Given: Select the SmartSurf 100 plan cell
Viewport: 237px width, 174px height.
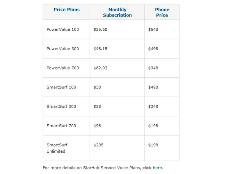Looking at the screenshot, I should tap(61, 87).
